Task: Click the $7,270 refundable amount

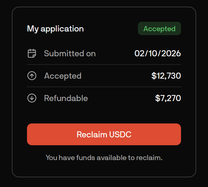Action: [168, 98]
